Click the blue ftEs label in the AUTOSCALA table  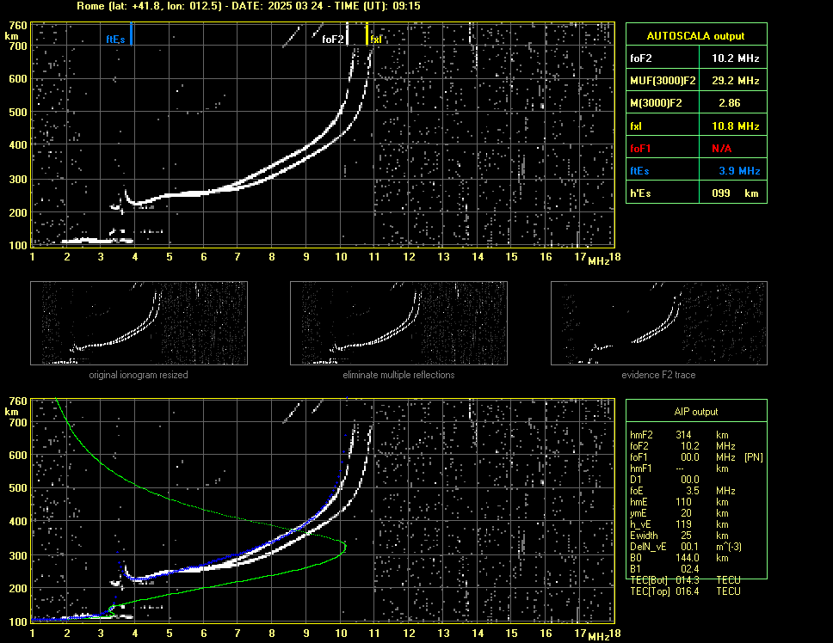coord(639,171)
